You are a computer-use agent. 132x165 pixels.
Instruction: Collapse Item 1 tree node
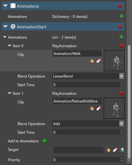[x=10, y=93]
